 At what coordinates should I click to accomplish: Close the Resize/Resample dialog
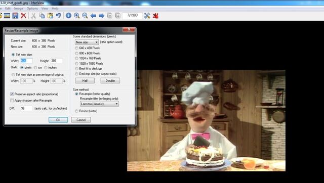129,30
